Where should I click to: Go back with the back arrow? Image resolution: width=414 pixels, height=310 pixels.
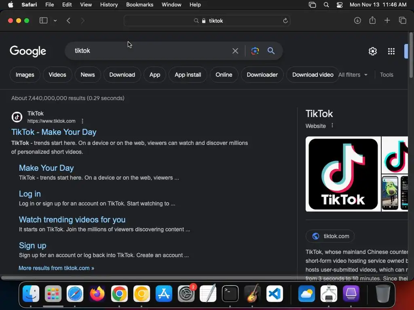(68, 21)
